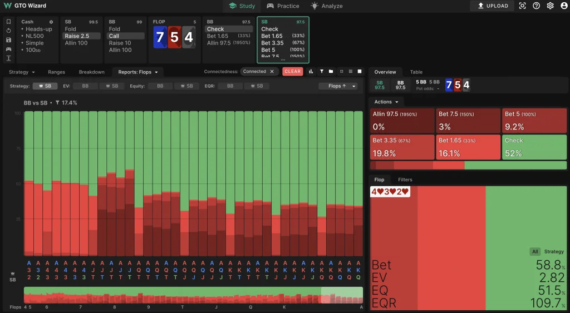Click the save disk icon in sidebar
Screen dimensions: 570x313
[x=8, y=40]
